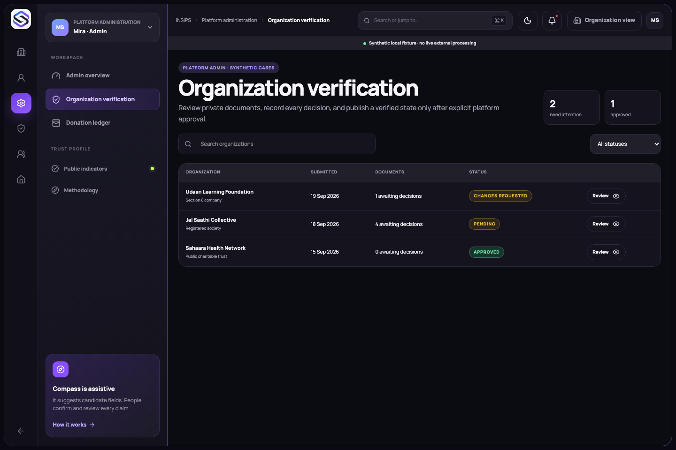
Task: Open the Donation ledger page
Action: click(102, 123)
